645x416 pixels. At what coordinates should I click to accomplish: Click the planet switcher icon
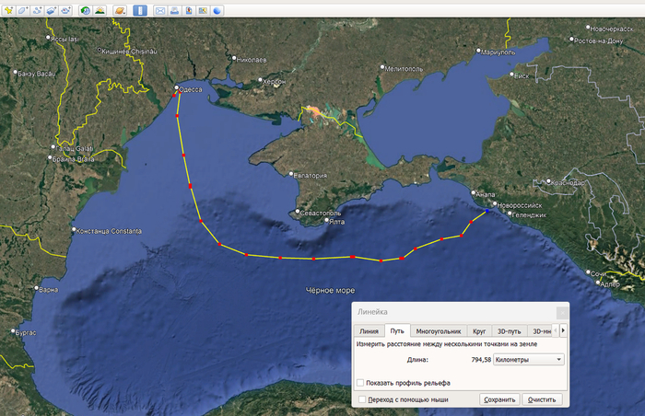120,11
